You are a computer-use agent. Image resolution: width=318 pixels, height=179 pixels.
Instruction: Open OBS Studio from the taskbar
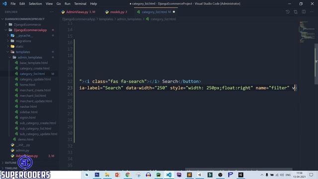220,175
